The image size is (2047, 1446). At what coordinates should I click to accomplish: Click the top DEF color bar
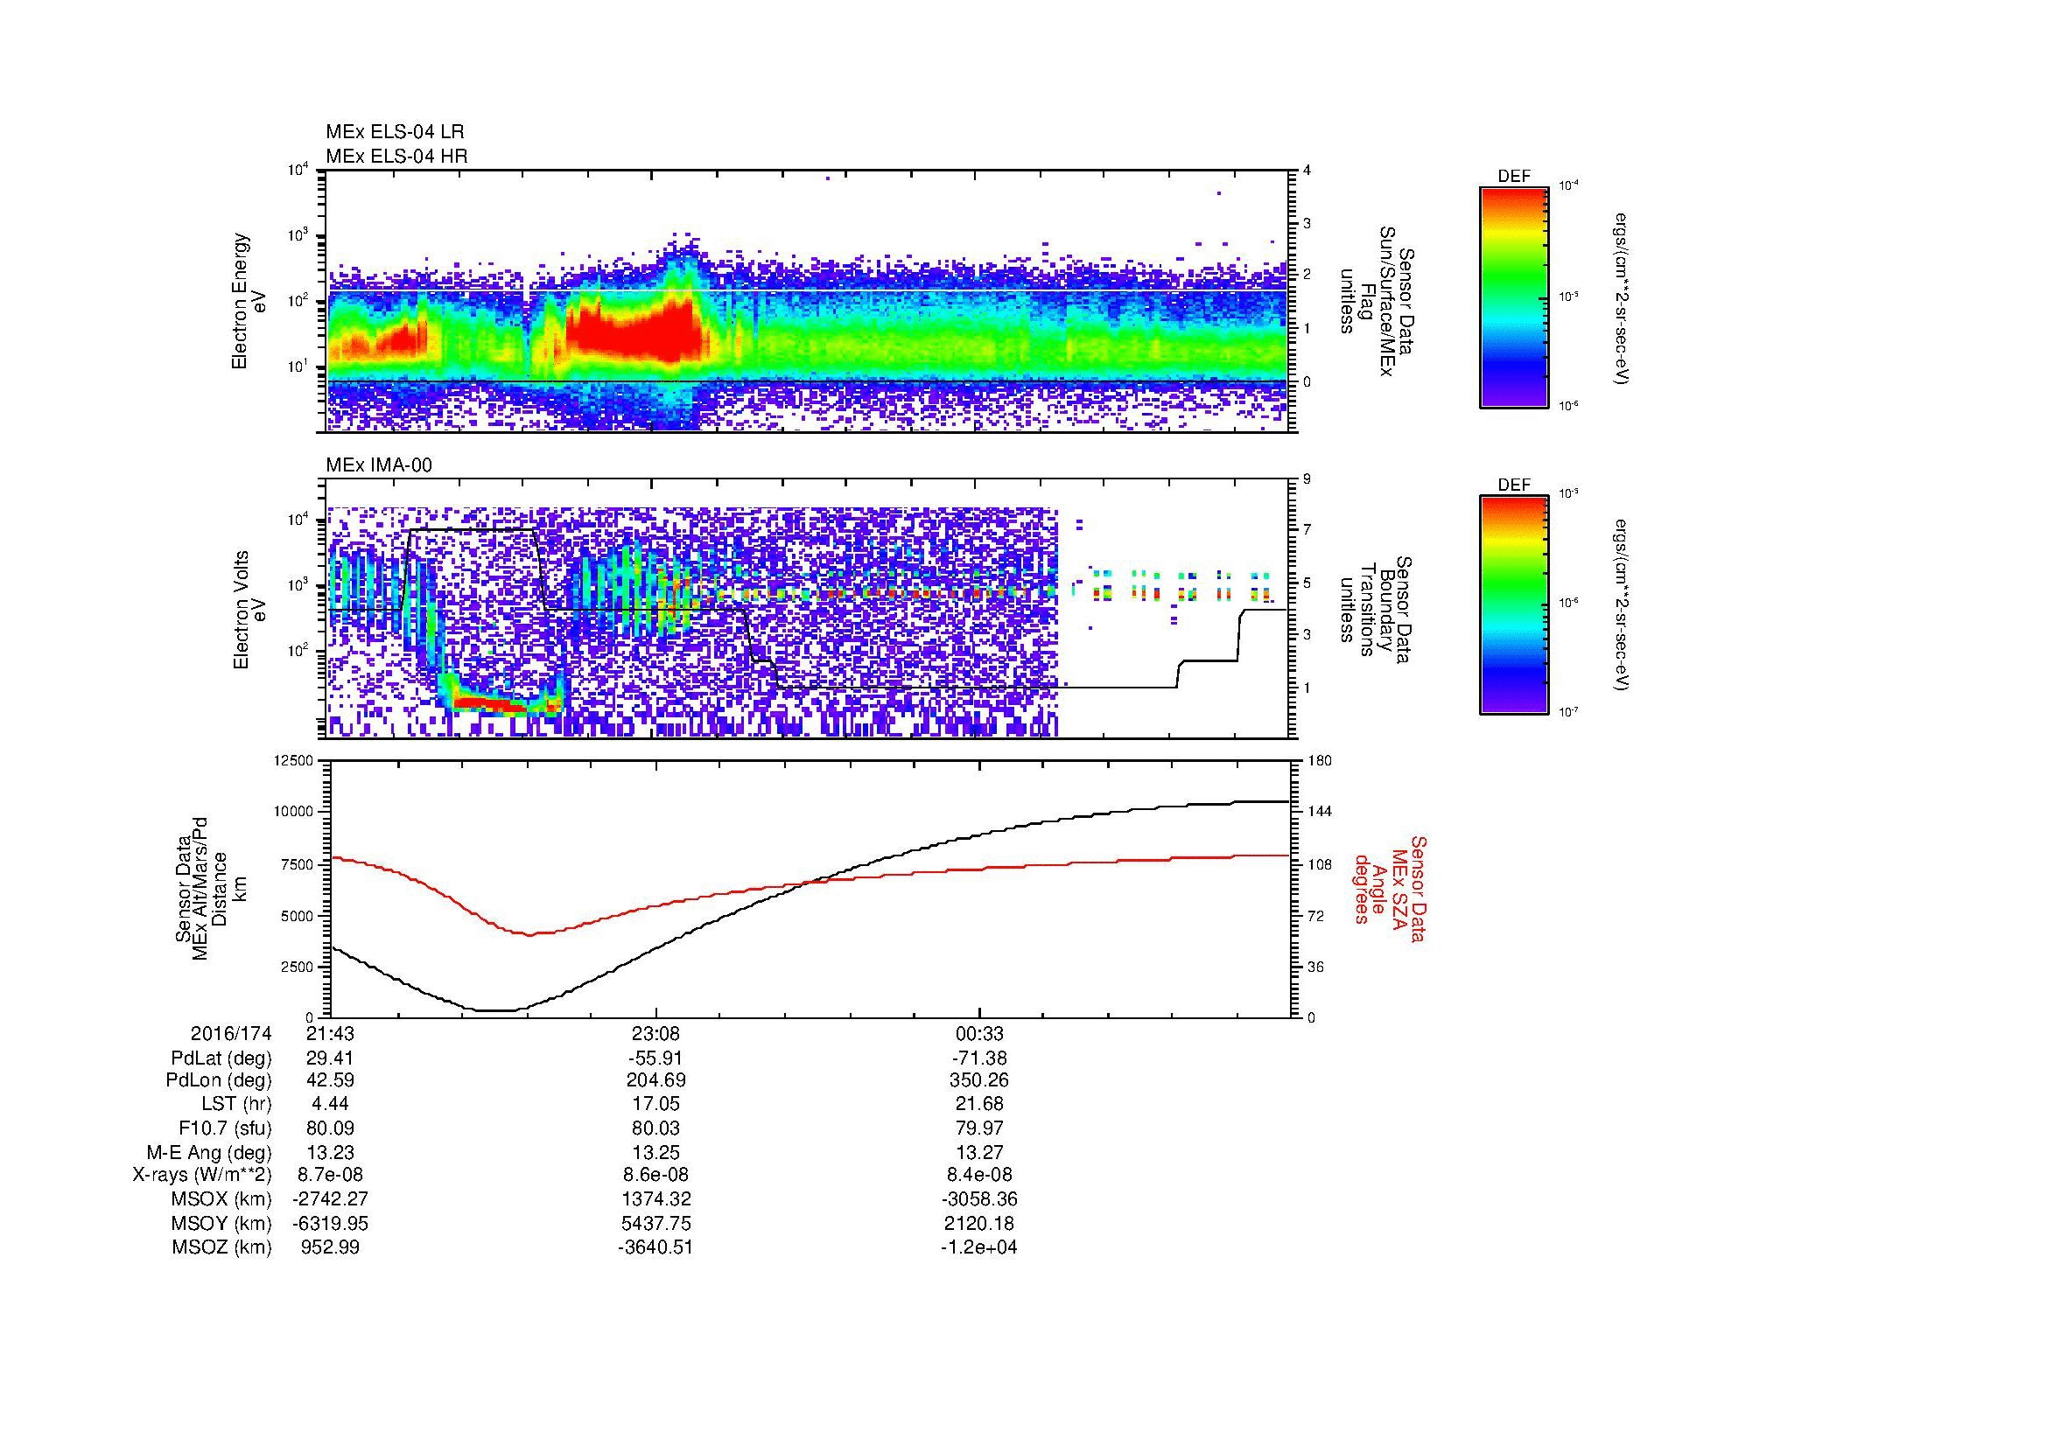pos(1514,297)
